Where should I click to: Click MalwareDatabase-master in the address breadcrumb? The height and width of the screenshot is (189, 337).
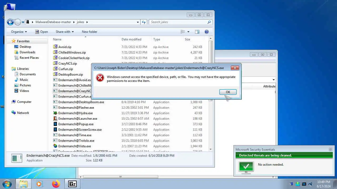point(53,22)
